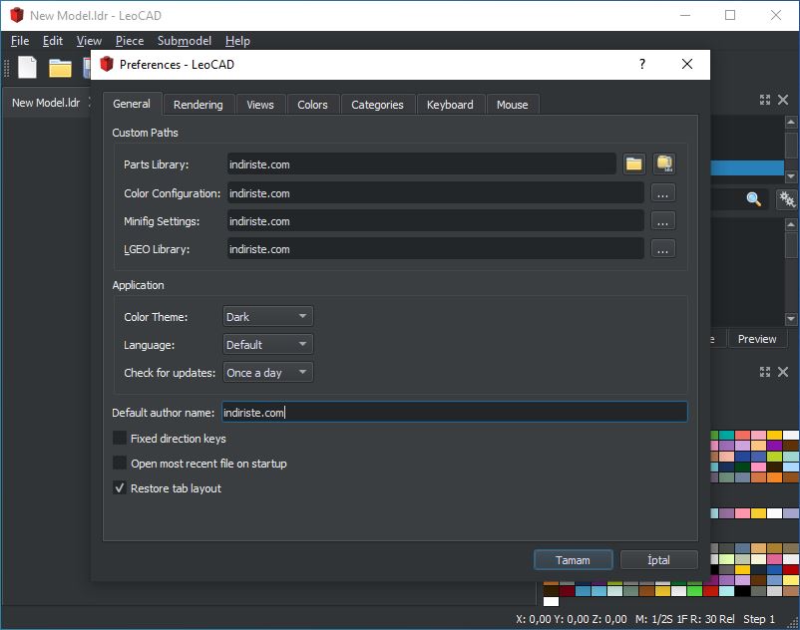Close the upper parts panel
This screenshot has width=800, height=630.
click(783, 100)
